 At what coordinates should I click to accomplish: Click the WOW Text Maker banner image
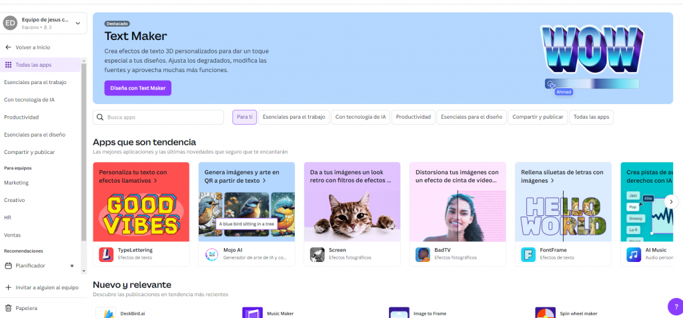click(592, 49)
